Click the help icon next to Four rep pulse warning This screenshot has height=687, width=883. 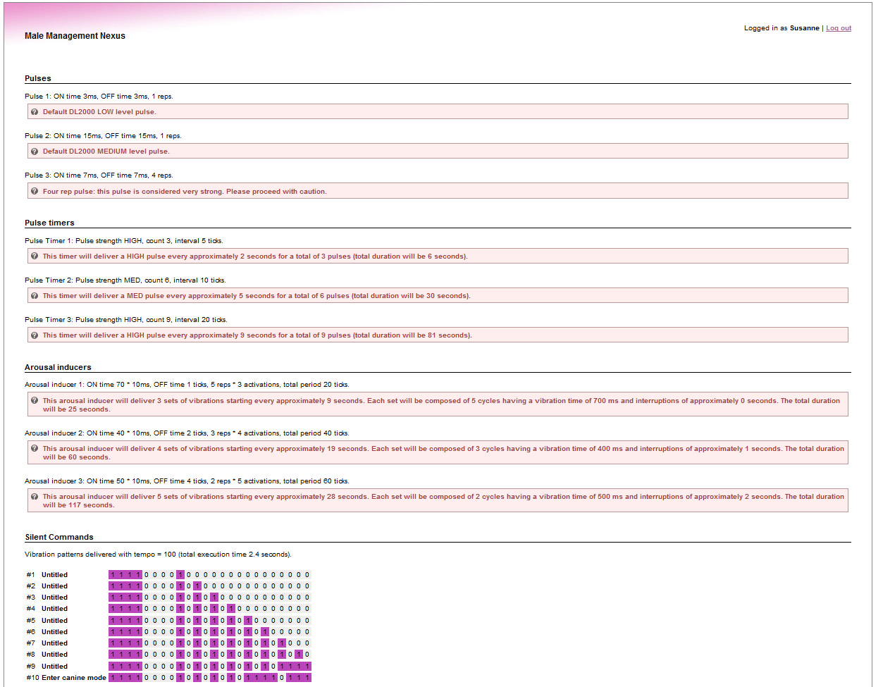pos(35,191)
